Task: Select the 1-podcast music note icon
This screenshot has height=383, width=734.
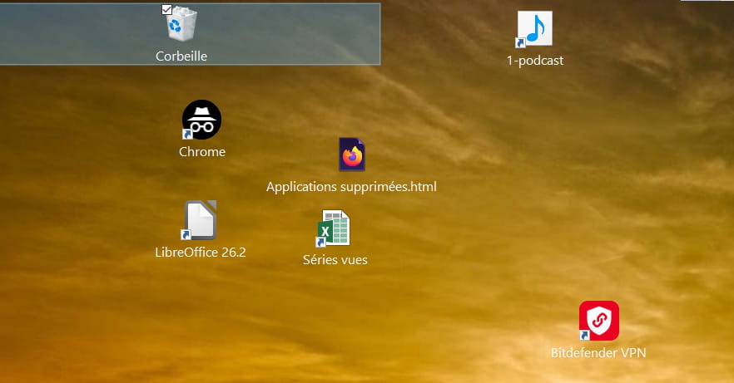Action: pyautogui.click(x=534, y=29)
